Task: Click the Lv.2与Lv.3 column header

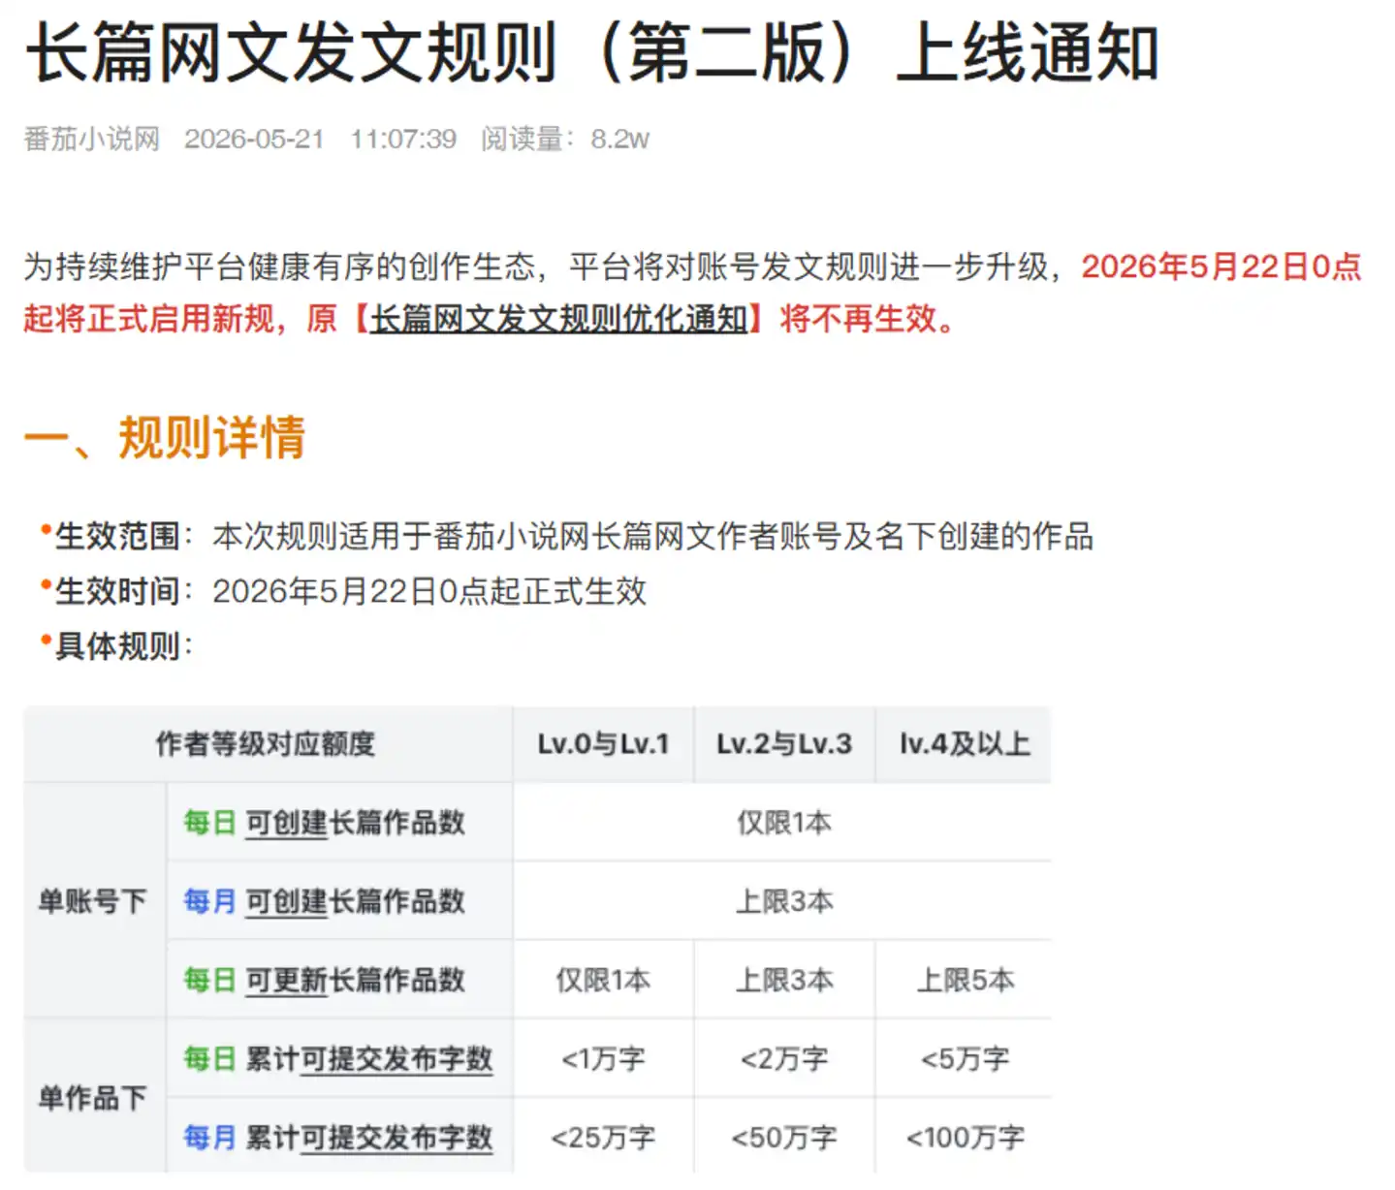Action: pos(784,744)
